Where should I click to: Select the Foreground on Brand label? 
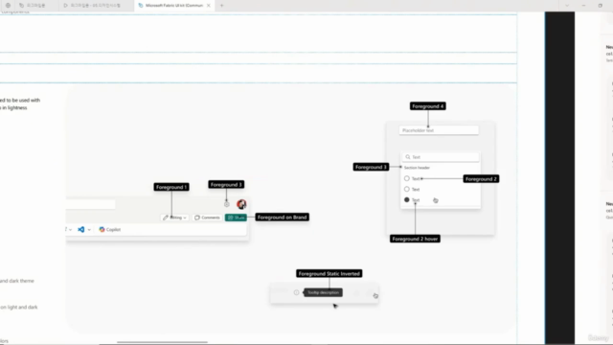click(283, 218)
